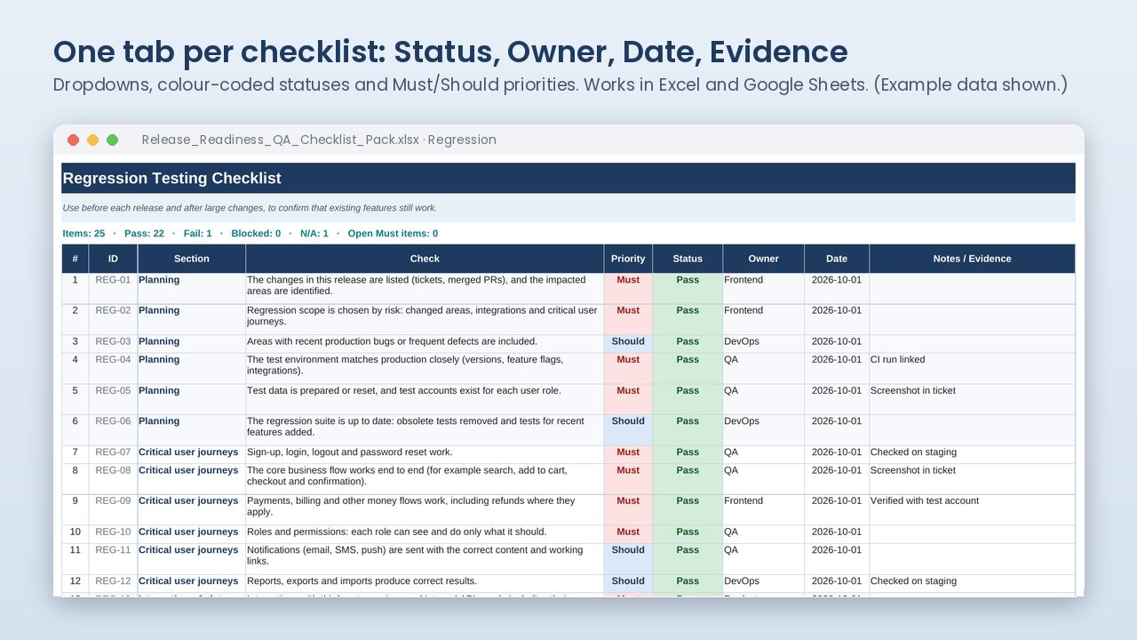This screenshot has height=640, width=1137.
Task: Select the 'Verified with test account' notes cell
Action: coord(972,509)
